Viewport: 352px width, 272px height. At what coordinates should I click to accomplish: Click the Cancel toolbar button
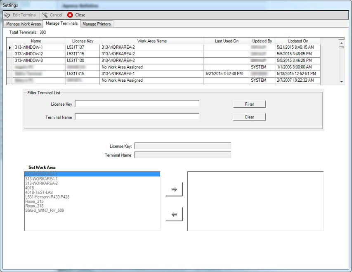coord(52,15)
